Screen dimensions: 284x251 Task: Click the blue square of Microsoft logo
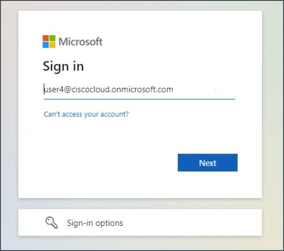click(x=46, y=45)
